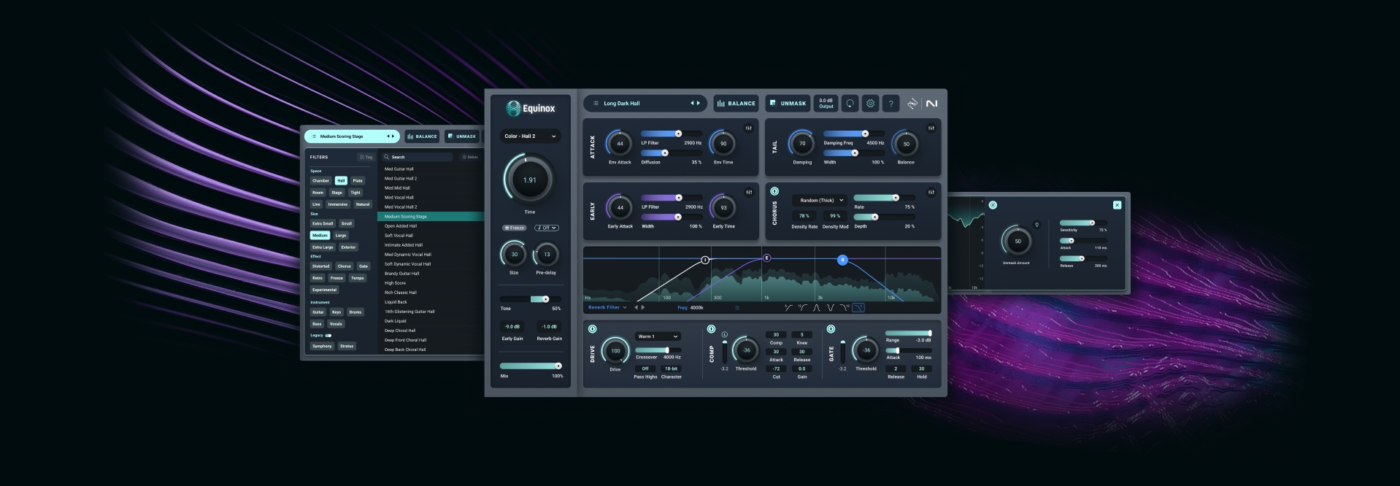Toggle the Chorus power button
1400x486 pixels.
tap(774, 191)
